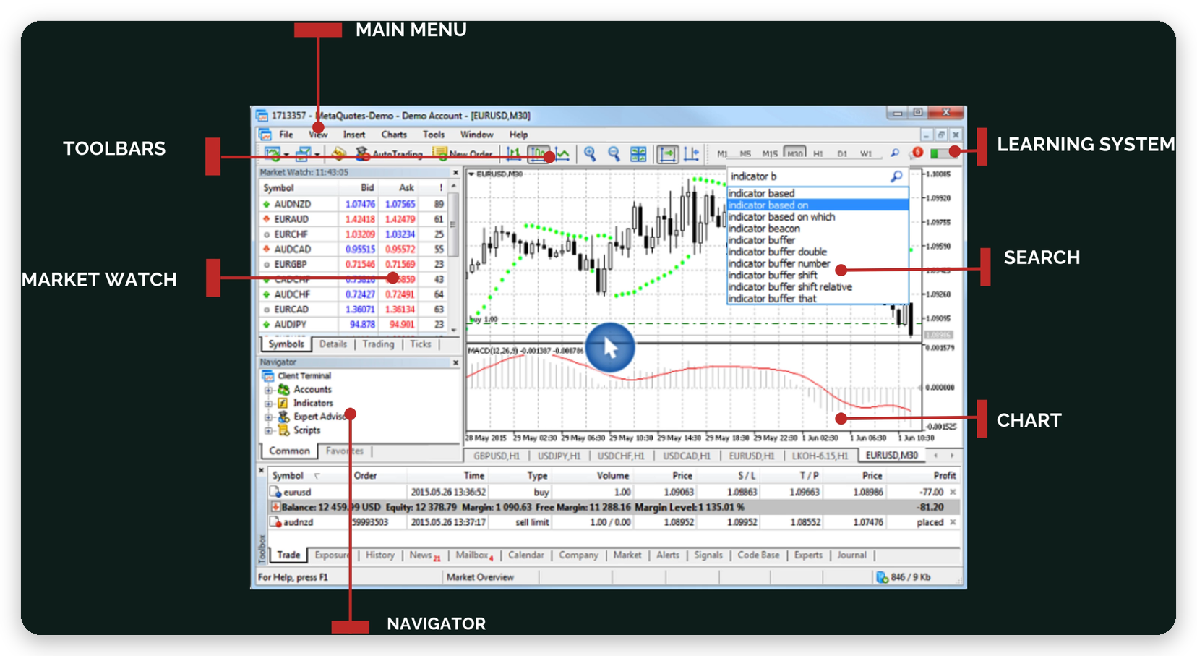Open the File menu
The width and height of the screenshot is (1197, 656).
286,135
